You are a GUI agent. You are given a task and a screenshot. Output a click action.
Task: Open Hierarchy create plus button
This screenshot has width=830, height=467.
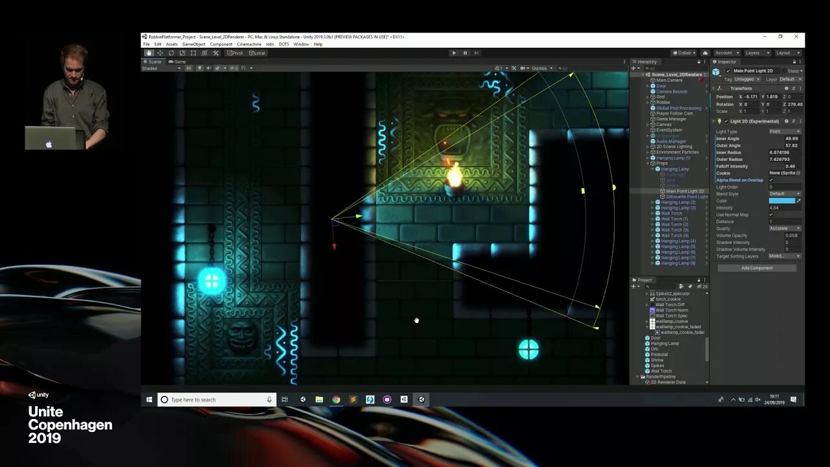click(x=635, y=68)
